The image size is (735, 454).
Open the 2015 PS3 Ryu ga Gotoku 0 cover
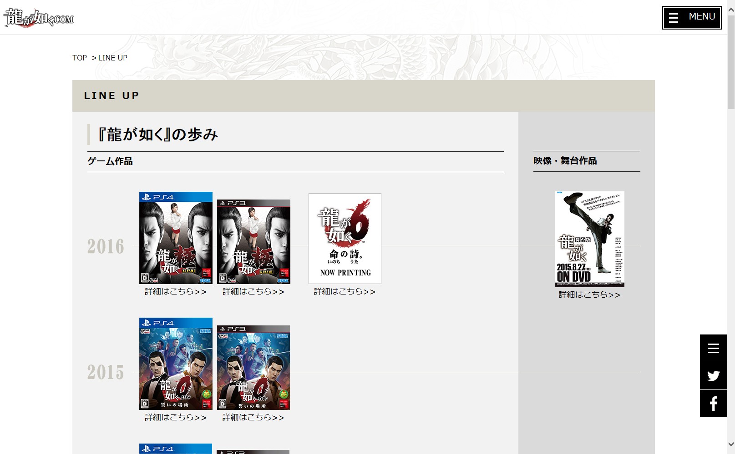253,368
